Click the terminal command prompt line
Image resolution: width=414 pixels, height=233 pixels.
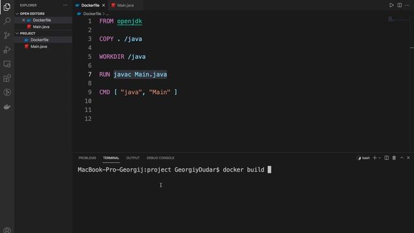pos(174,170)
